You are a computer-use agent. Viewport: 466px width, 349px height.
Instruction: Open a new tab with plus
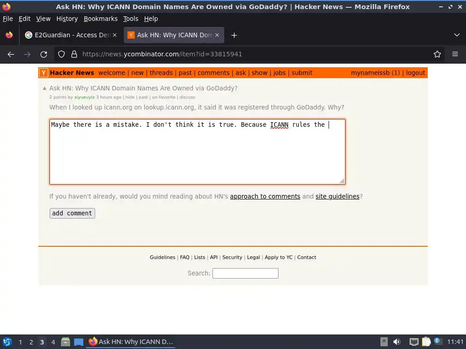pos(234,35)
